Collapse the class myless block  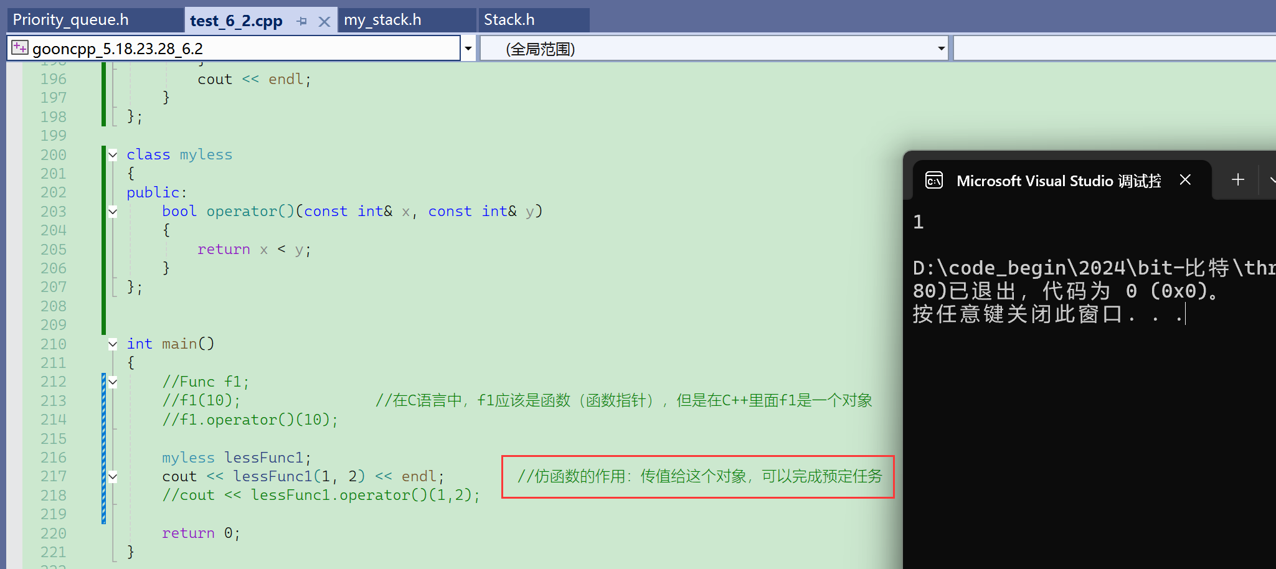tap(113, 155)
